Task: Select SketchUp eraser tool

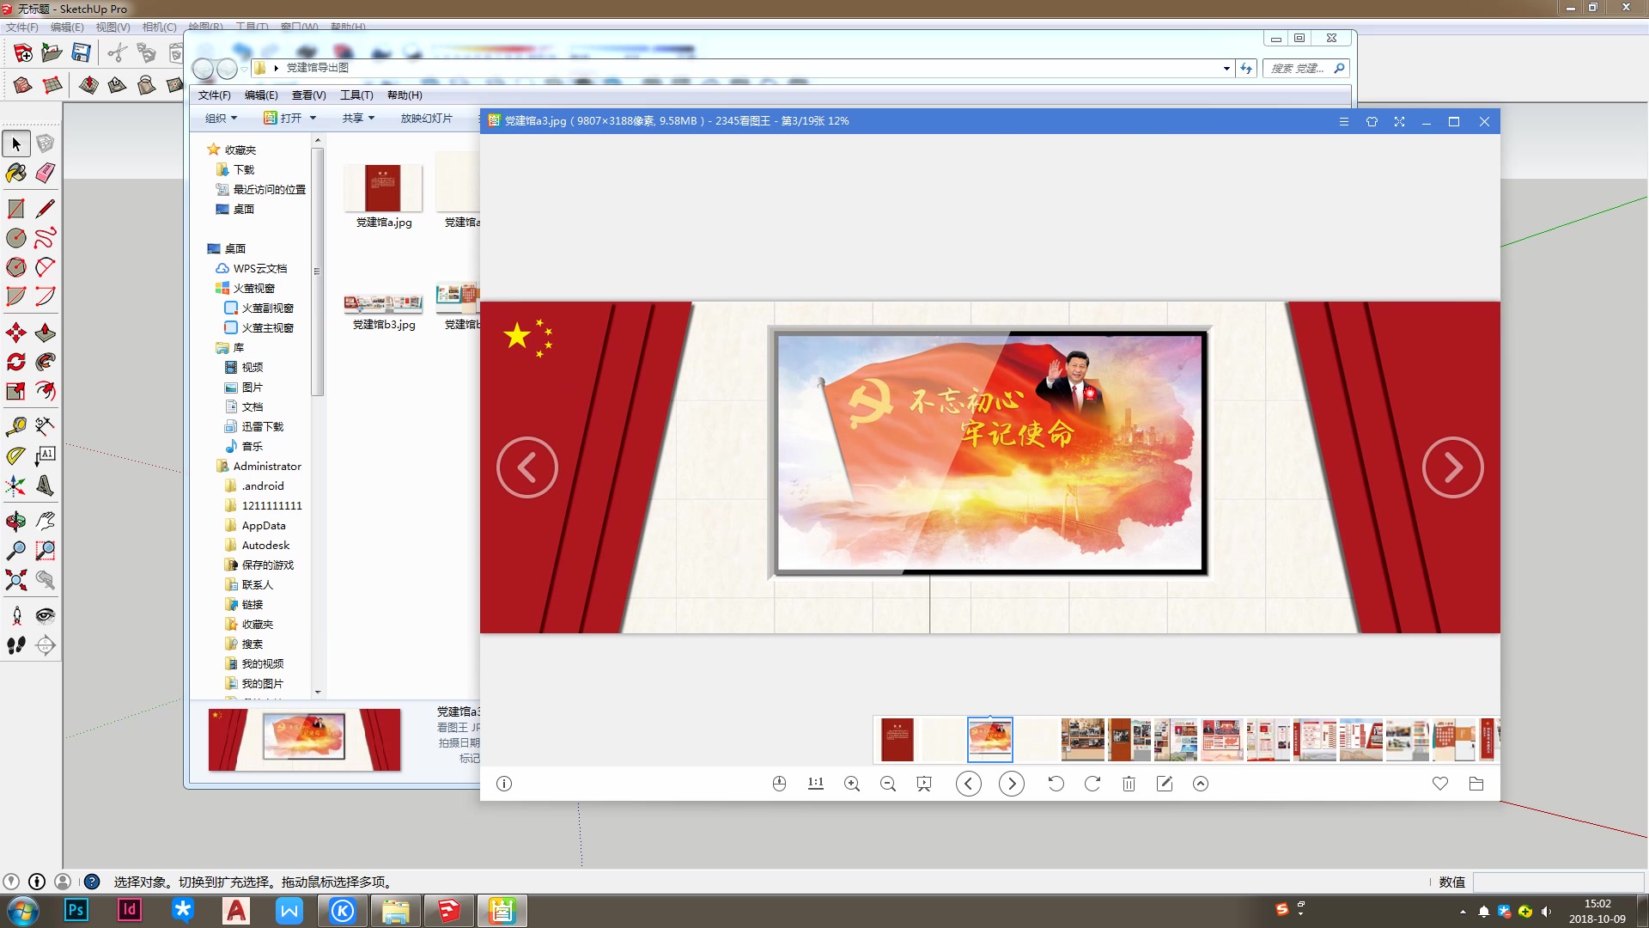Action: point(46,173)
